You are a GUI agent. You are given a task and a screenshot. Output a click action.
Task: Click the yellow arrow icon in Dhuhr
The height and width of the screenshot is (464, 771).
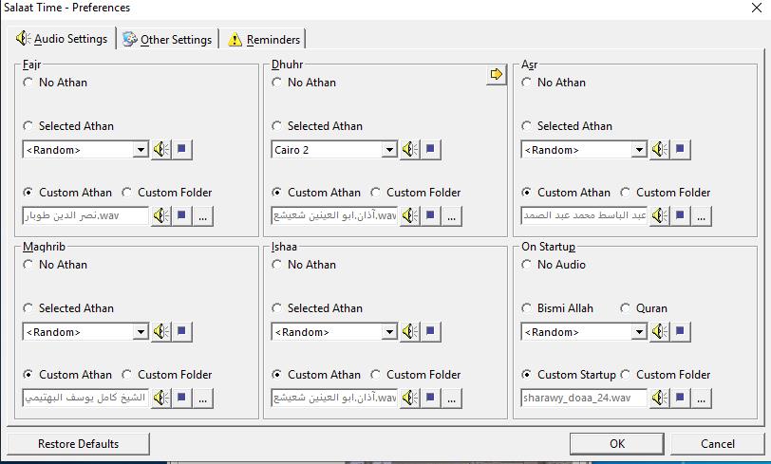[x=496, y=75]
